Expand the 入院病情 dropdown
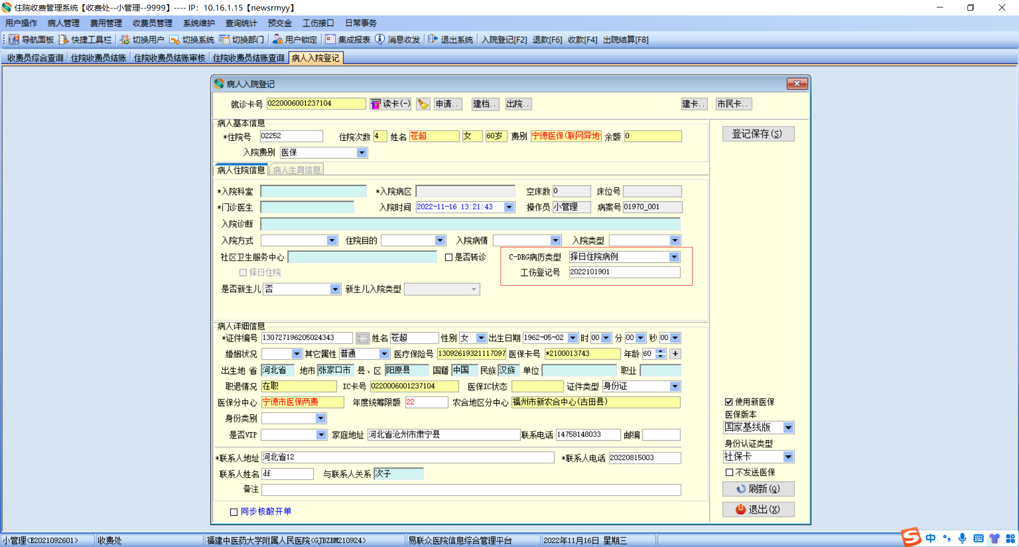The width and height of the screenshot is (1019, 547). 556,241
